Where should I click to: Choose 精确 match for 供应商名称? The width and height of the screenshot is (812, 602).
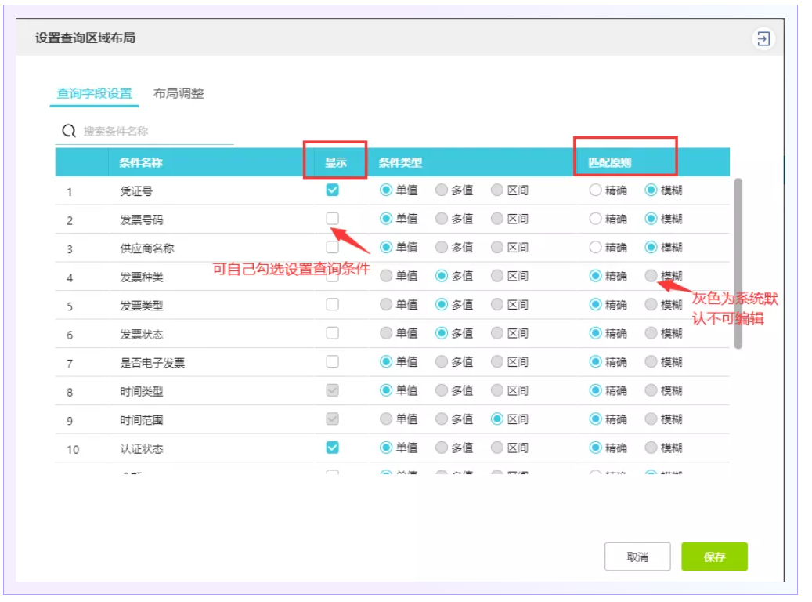click(x=596, y=247)
